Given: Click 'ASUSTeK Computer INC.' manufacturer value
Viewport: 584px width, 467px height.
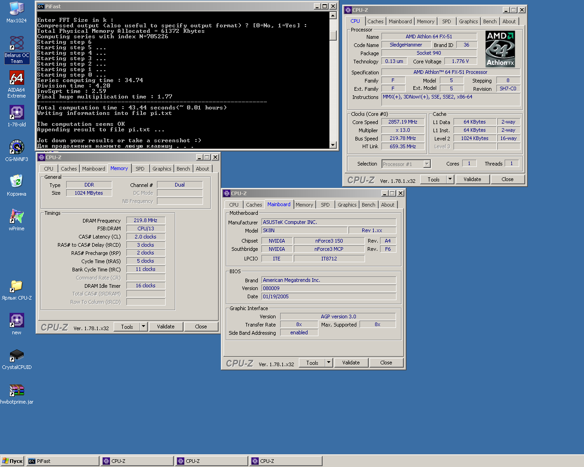Looking at the screenshot, I should pos(329,222).
